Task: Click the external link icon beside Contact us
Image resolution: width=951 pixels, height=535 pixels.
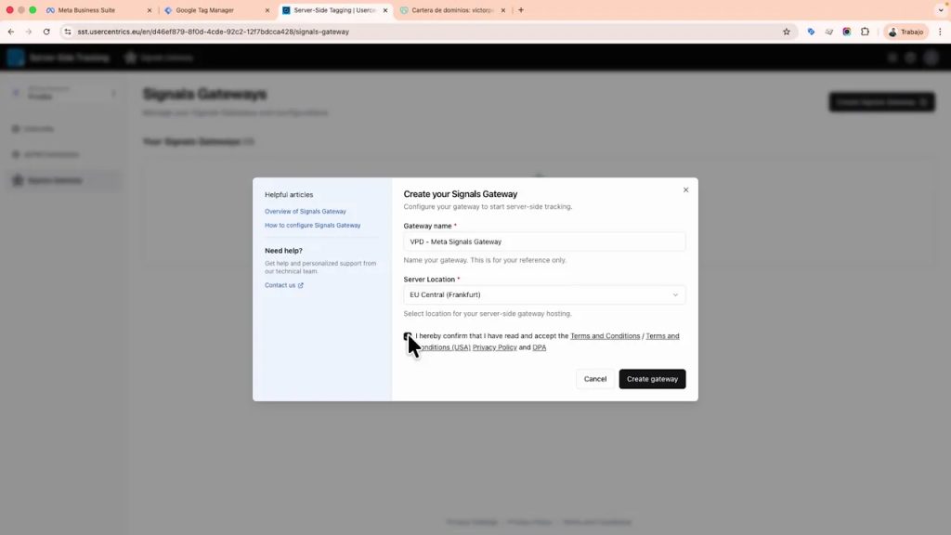Action: 300,285
